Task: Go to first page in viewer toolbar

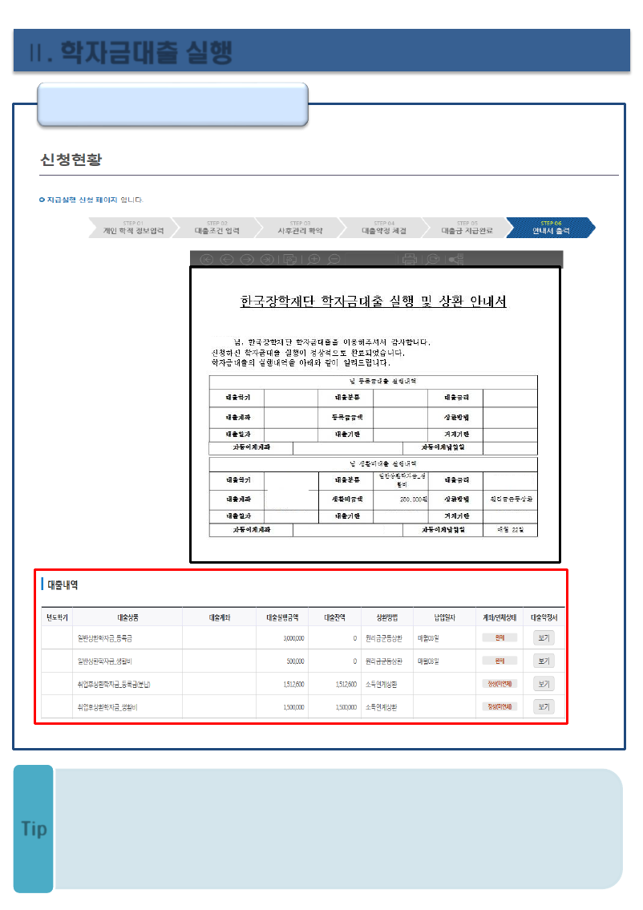Action: click(207, 260)
